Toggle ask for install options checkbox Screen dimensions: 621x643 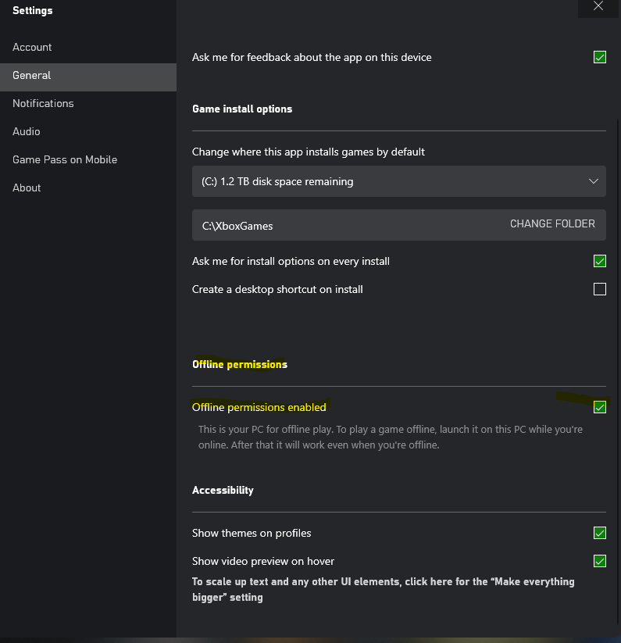pyautogui.click(x=600, y=261)
